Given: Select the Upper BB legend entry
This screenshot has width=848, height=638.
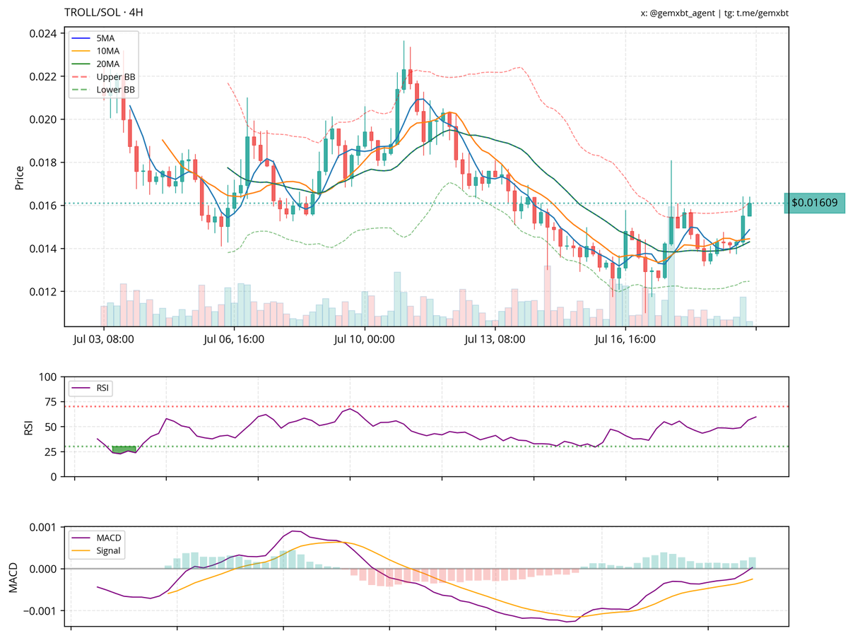Looking at the screenshot, I should (x=104, y=77).
